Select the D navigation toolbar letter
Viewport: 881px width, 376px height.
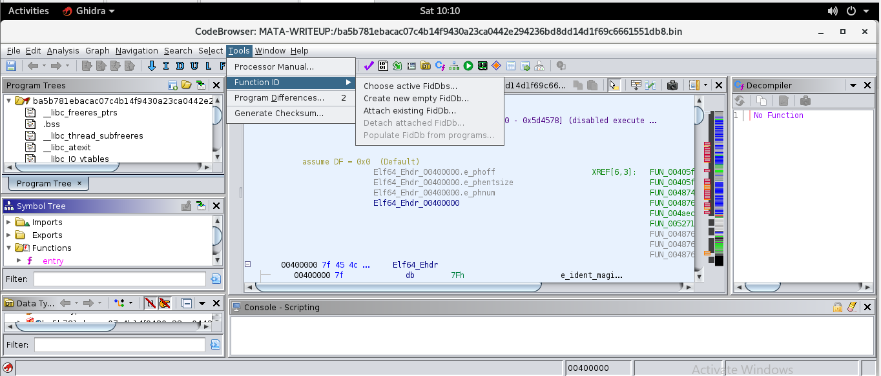[180, 66]
